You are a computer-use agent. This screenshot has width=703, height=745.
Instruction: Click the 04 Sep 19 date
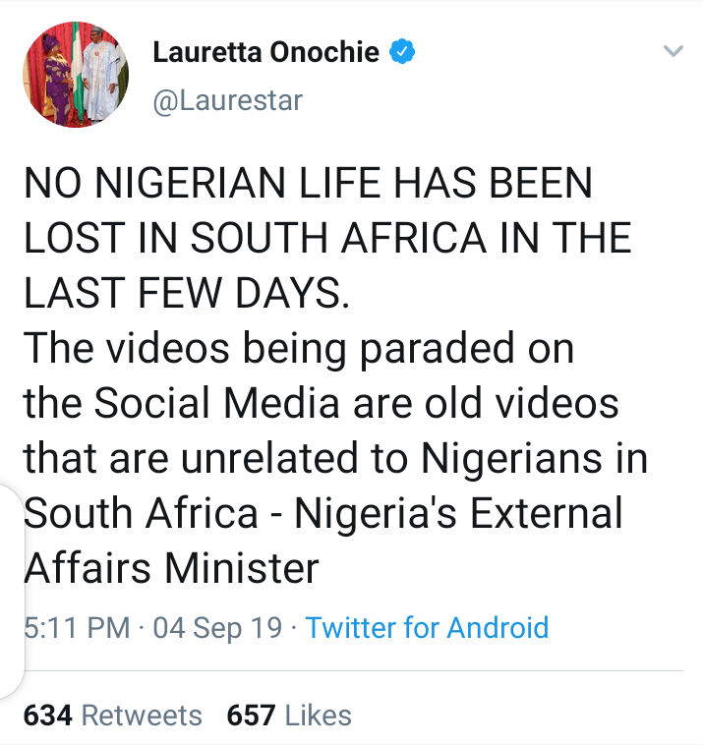point(217,627)
